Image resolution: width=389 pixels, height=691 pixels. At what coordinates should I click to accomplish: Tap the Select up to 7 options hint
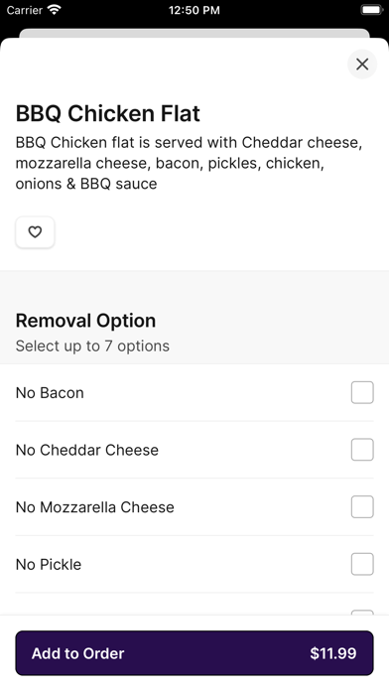click(92, 345)
